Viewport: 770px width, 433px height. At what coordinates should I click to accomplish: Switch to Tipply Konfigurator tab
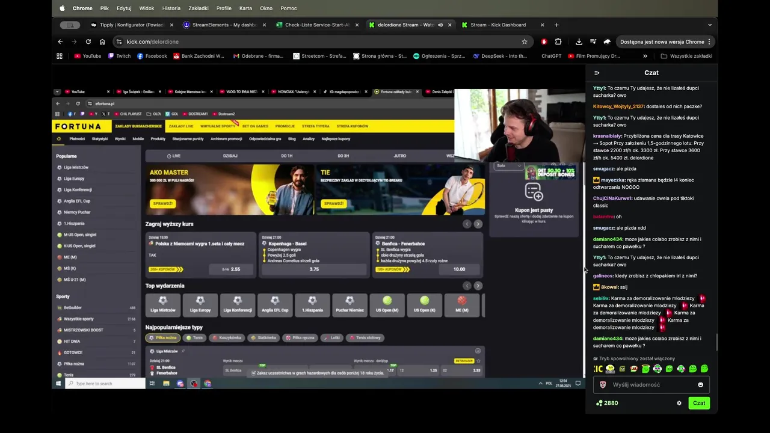pos(131,25)
